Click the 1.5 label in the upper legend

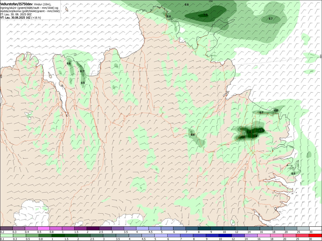tap(76, 232)
